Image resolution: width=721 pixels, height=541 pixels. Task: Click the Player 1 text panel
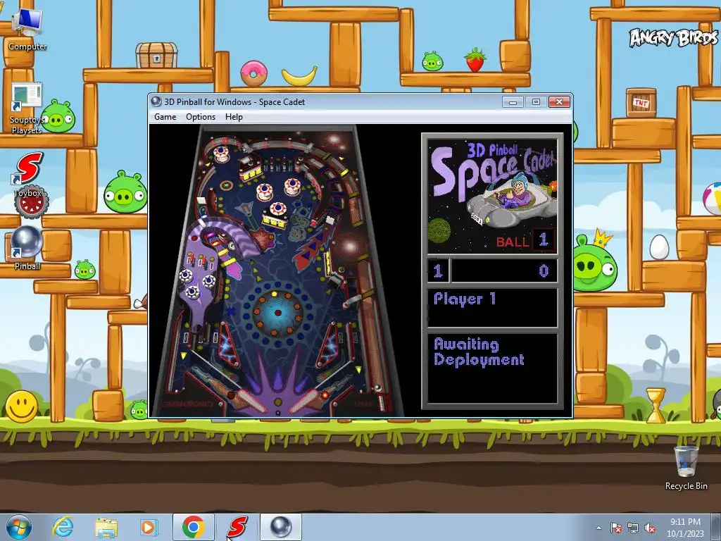(492, 307)
